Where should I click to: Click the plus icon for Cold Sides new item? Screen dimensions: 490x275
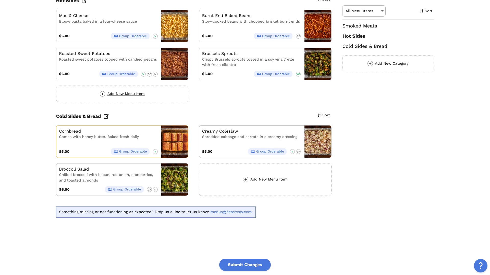(246, 180)
